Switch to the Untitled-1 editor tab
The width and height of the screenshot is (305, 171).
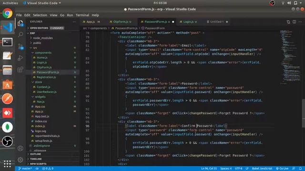[x=217, y=22]
